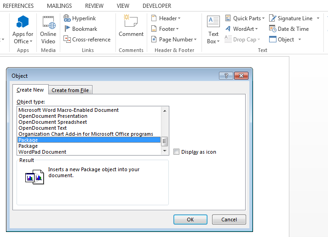Open the Footer dropdown
Viewport: 328px width, 237px height.
[165, 29]
